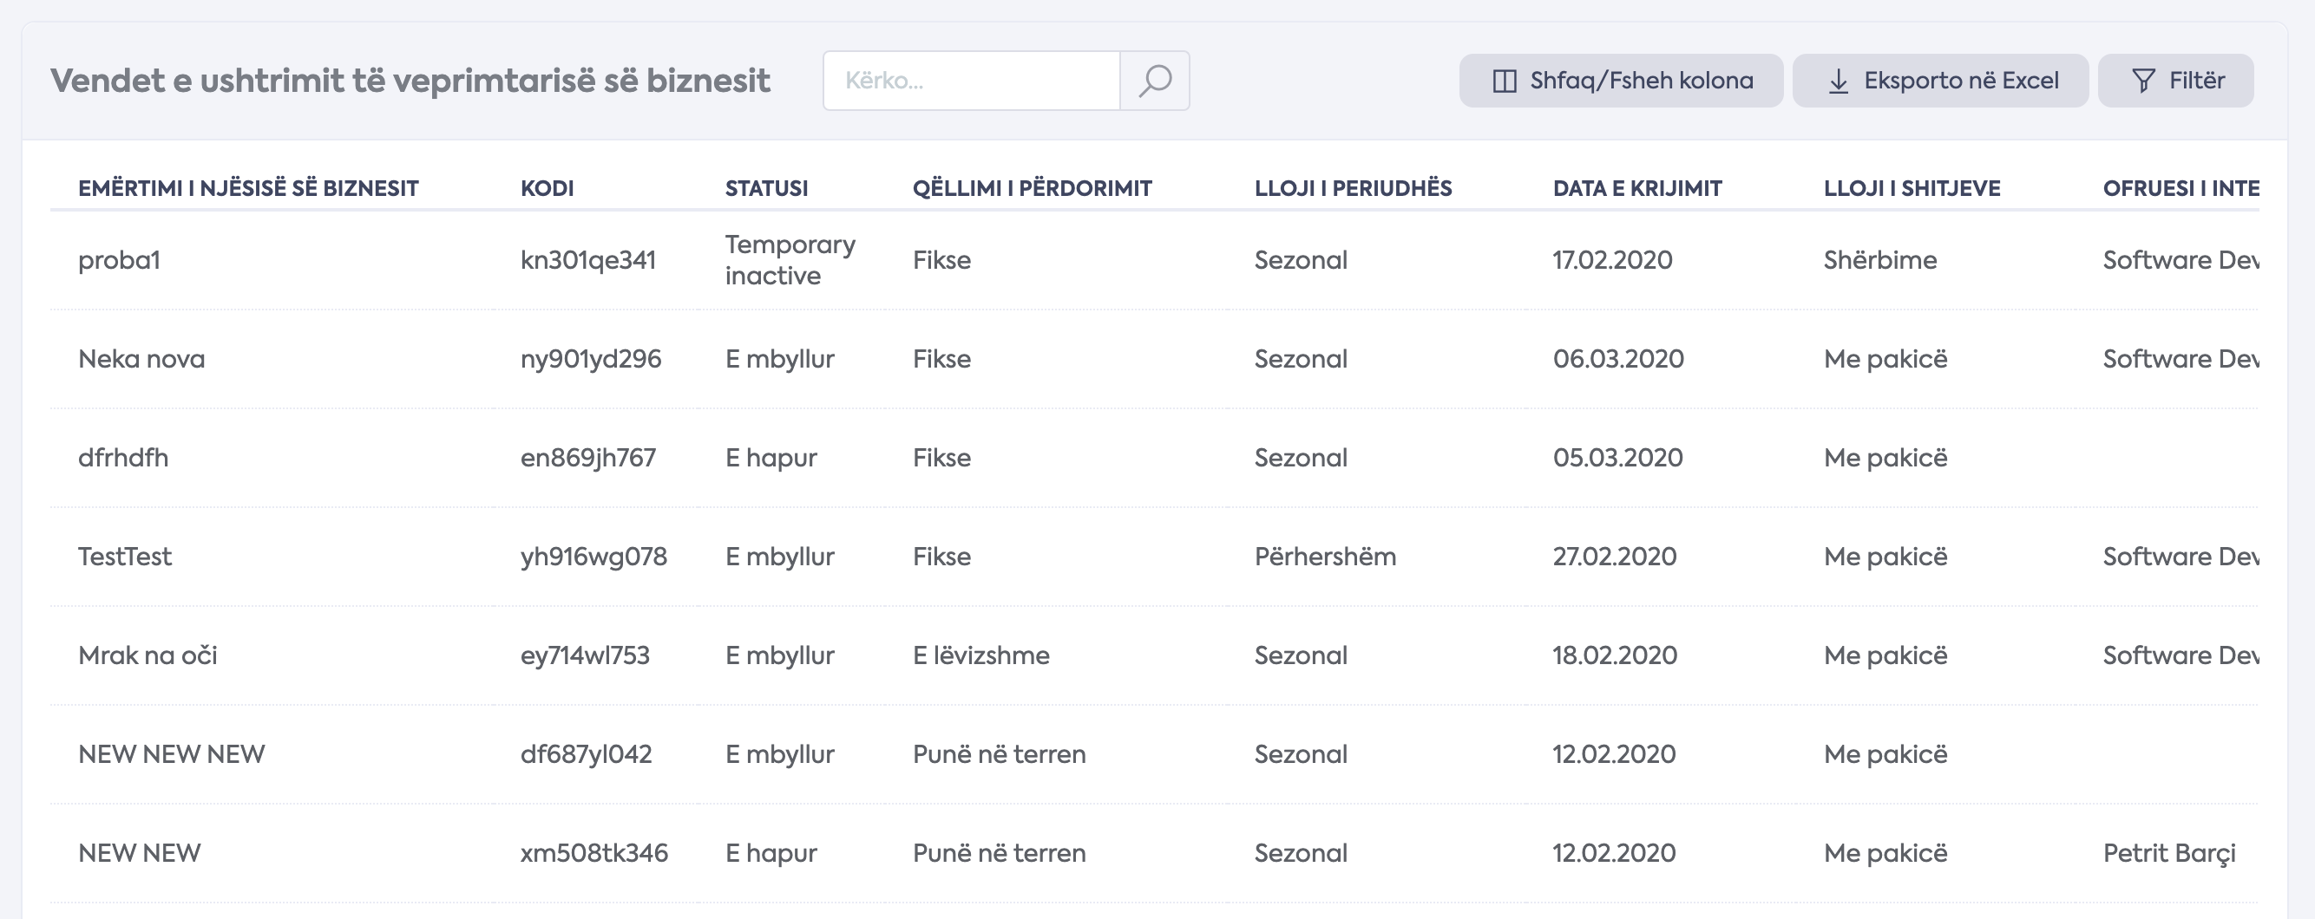Select the Mrak na oči row
The image size is (2315, 919).
(1154, 655)
